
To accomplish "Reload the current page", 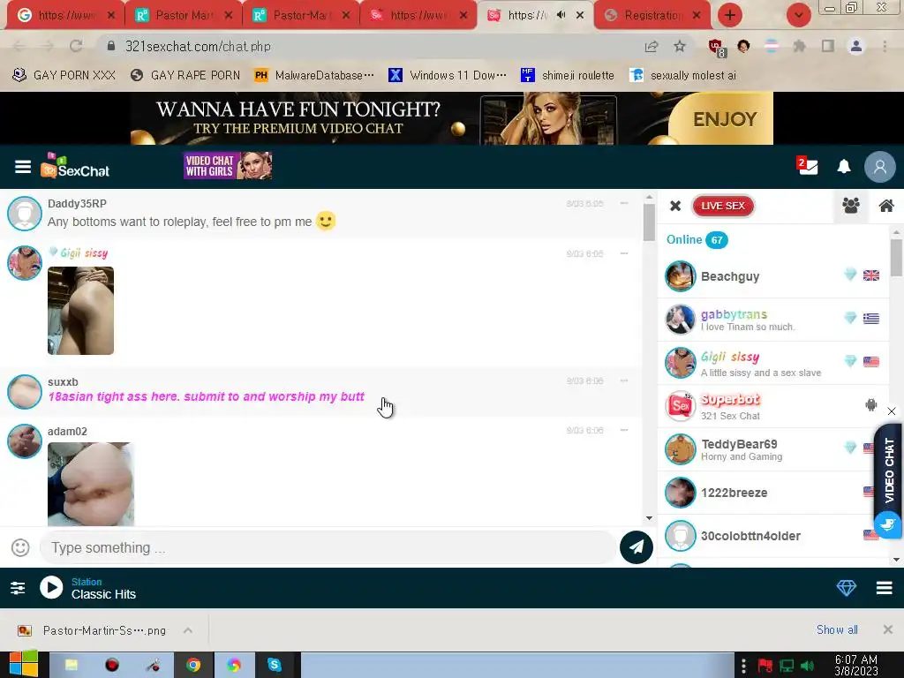I will tap(76, 46).
